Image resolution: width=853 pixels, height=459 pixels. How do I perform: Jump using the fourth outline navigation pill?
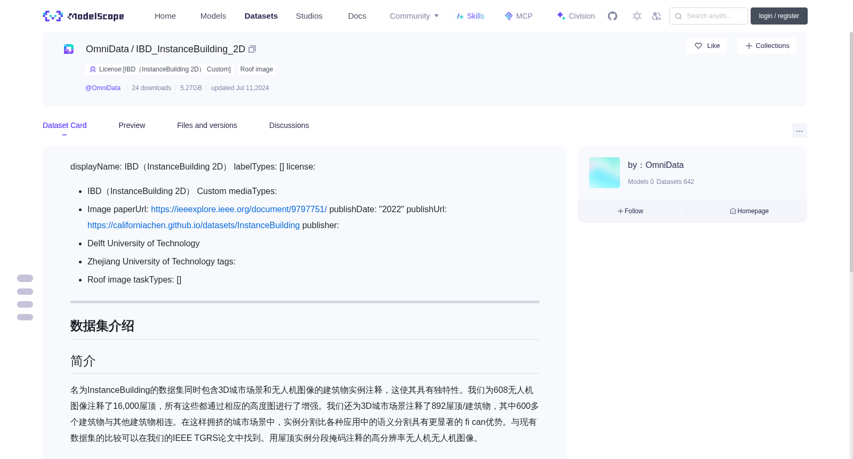[25, 317]
